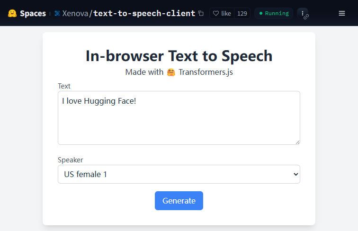Click the 'Text' field label
The image size is (358, 231).
point(64,86)
